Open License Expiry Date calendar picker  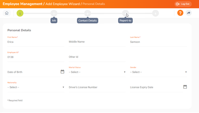tap(185, 87)
